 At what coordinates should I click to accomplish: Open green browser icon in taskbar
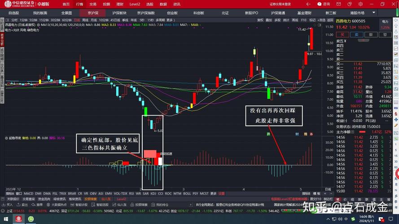[x=31, y=219]
